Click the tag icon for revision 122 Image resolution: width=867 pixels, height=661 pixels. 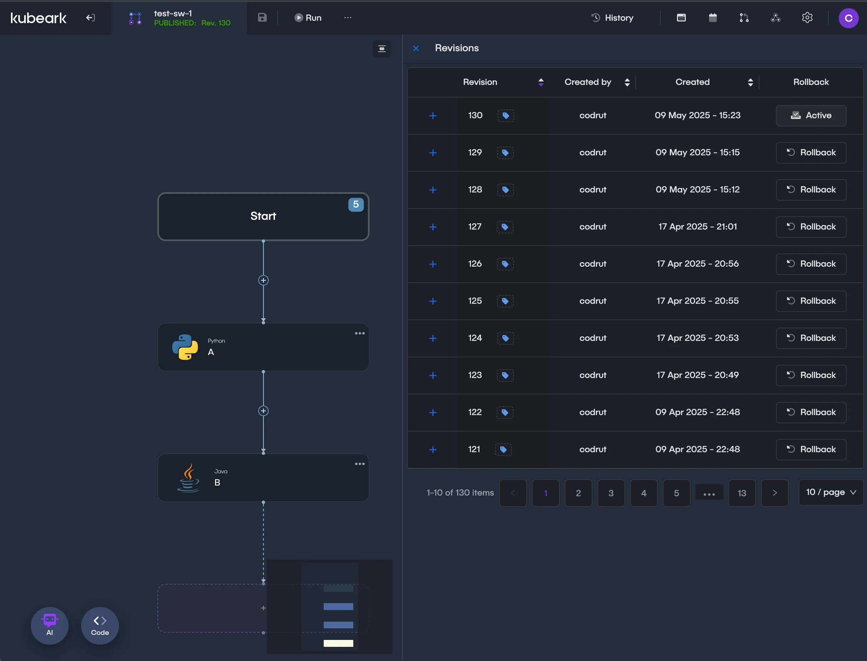505,412
